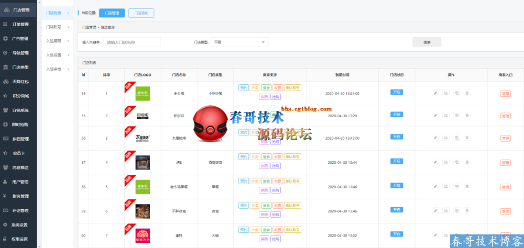Image resolution: width=524 pixels, height=248 pixels.
Task: Toggle 开启 status for store 不胖夜宵
Action: (x=397, y=210)
